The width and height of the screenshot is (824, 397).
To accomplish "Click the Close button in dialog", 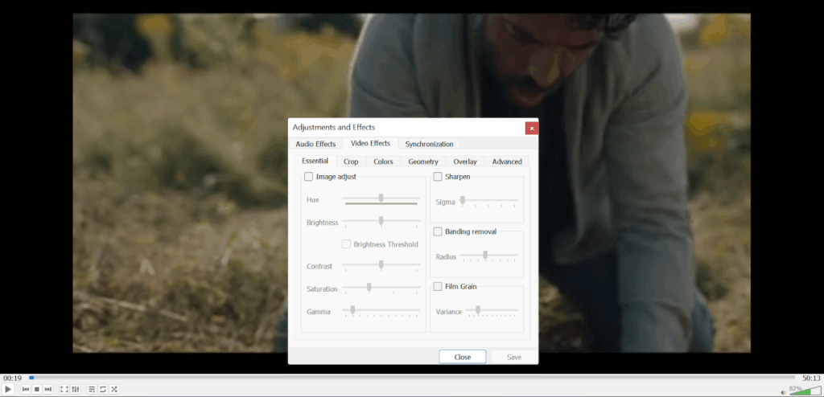I will pos(463,357).
